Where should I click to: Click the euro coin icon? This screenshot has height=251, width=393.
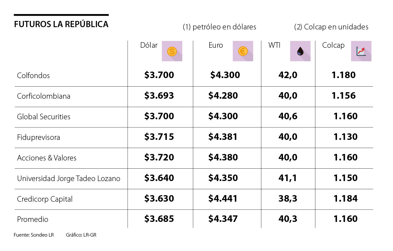tap(243, 51)
